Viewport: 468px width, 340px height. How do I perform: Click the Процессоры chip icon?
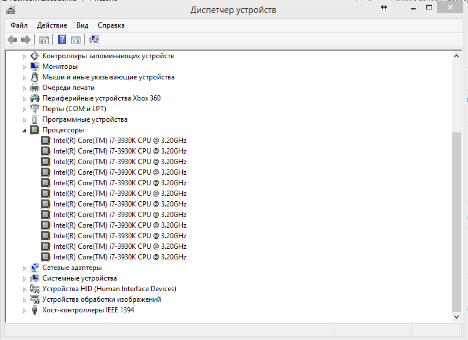pos(35,130)
